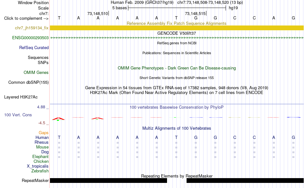
Task: Open Short Genetic Variants from dbSNP title
Action: [x=176, y=78]
